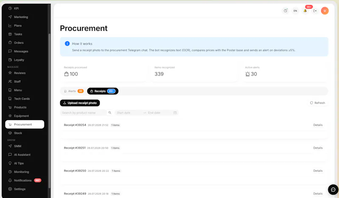339x198 pixels.
Task: Click the Stock box icon
Action: point(10,133)
